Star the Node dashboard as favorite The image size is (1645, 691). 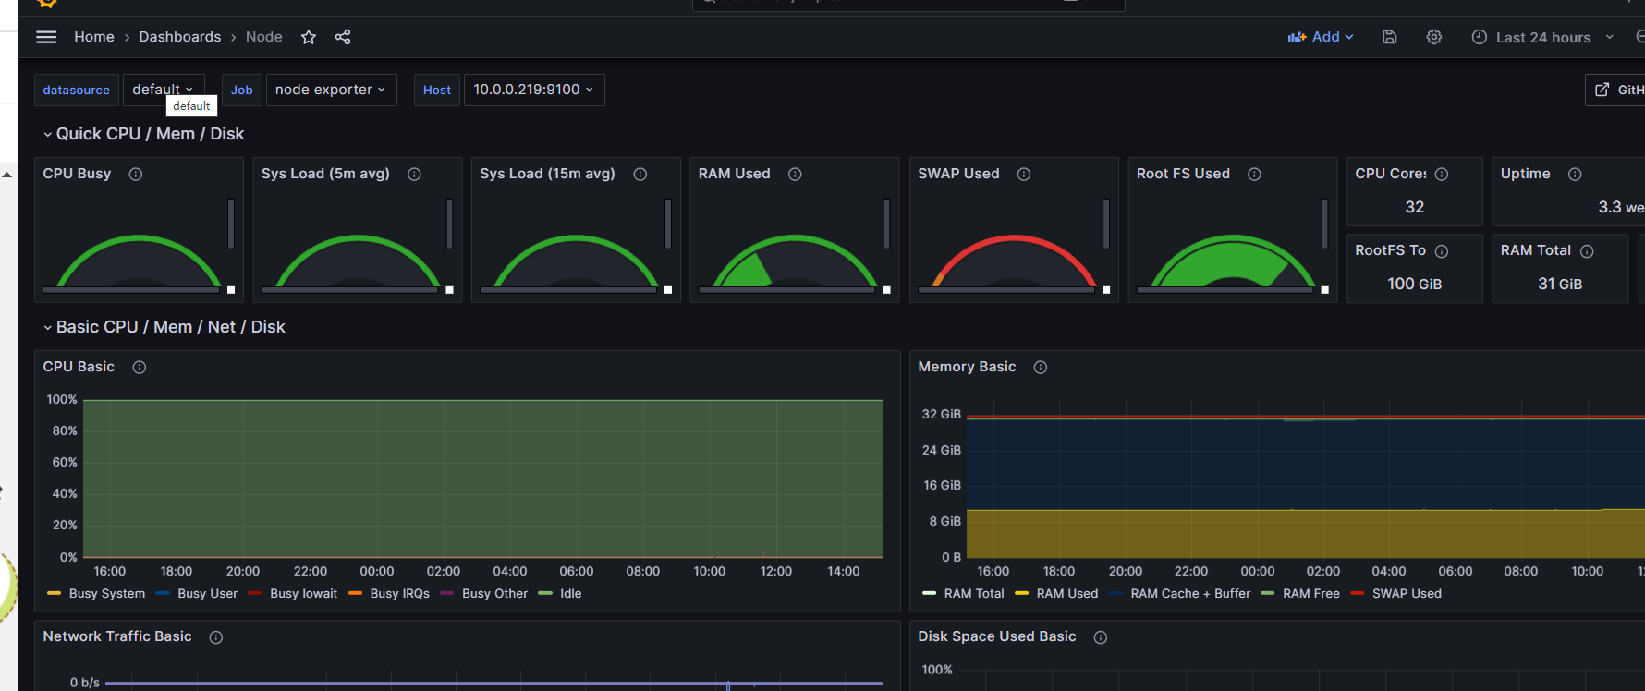coord(309,37)
